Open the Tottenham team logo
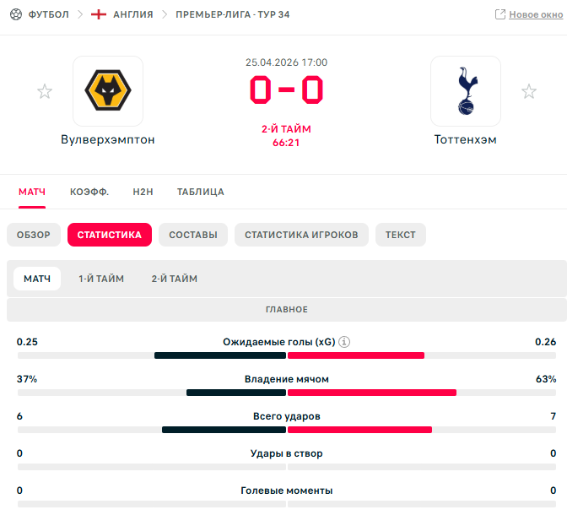The image size is (567, 515). 466,91
